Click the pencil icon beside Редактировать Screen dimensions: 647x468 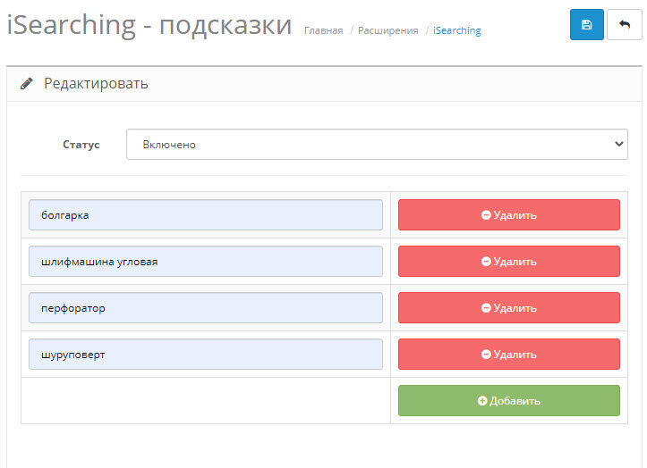[27, 84]
